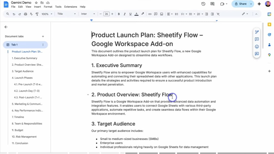Click the font size field showing 26
The height and width of the screenshot is (154, 274).
pyautogui.click(x=106, y=14)
